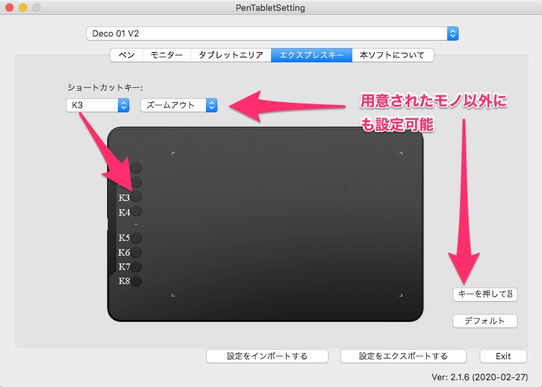The height and width of the screenshot is (387, 542).
Task: Open the Deco 01 V2 device dropdown
Action: point(272,33)
